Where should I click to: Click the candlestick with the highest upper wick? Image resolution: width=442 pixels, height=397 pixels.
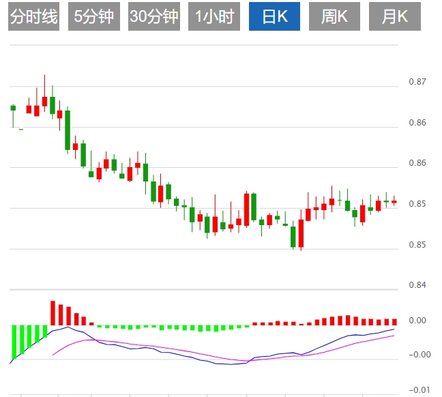point(44,93)
